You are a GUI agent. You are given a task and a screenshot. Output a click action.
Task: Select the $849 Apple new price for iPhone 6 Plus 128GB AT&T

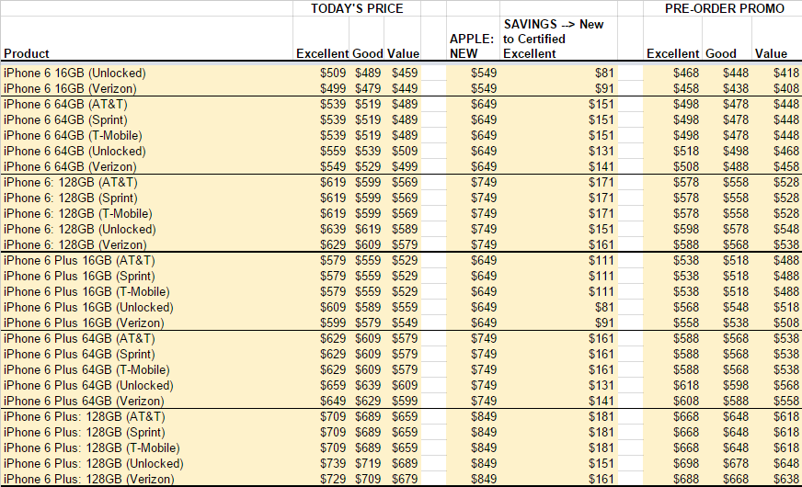(484, 416)
